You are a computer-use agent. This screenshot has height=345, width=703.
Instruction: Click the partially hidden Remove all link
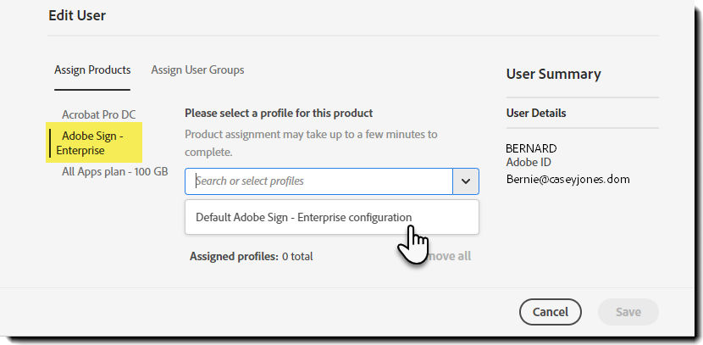[x=450, y=256]
